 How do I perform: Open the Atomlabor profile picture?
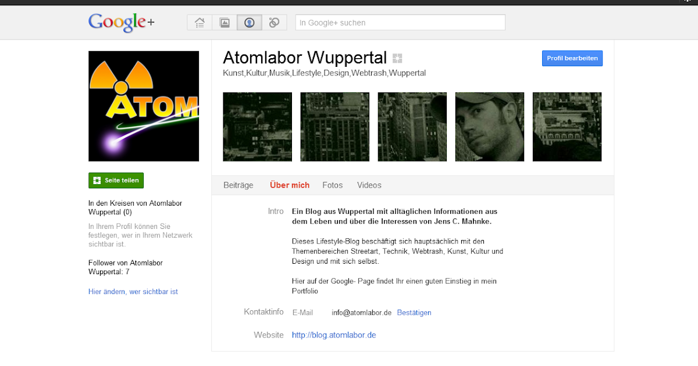(144, 106)
